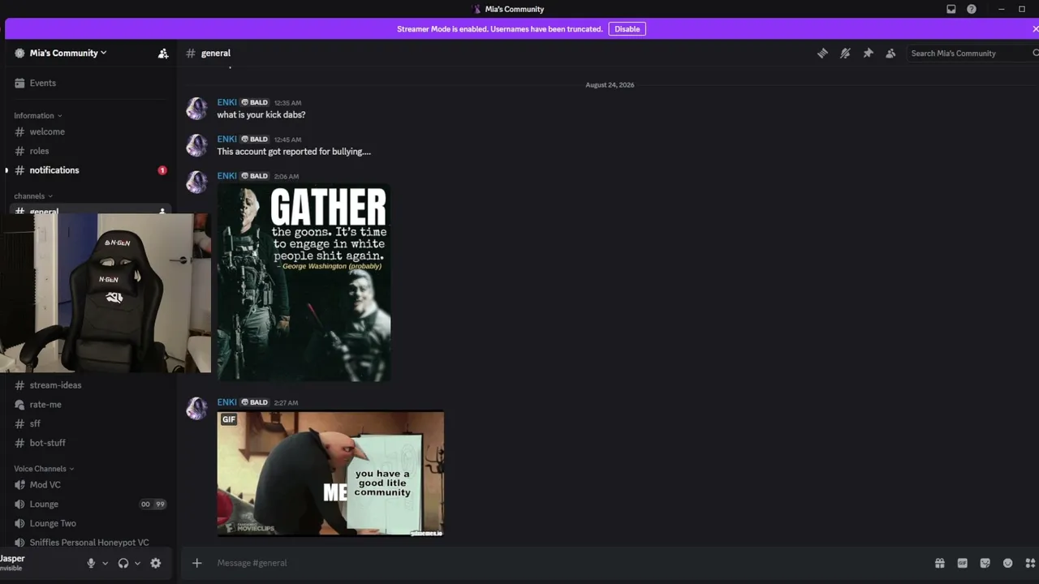Toggle microphone mute
1039x584 pixels.
pos(91,563)
